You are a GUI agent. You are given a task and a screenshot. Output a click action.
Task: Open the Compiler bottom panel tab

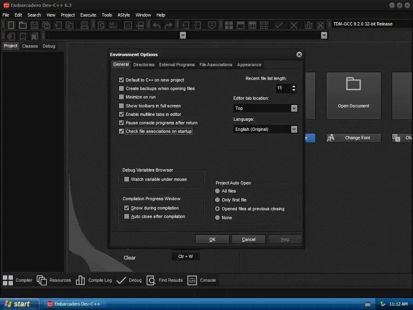pos(17,280)
